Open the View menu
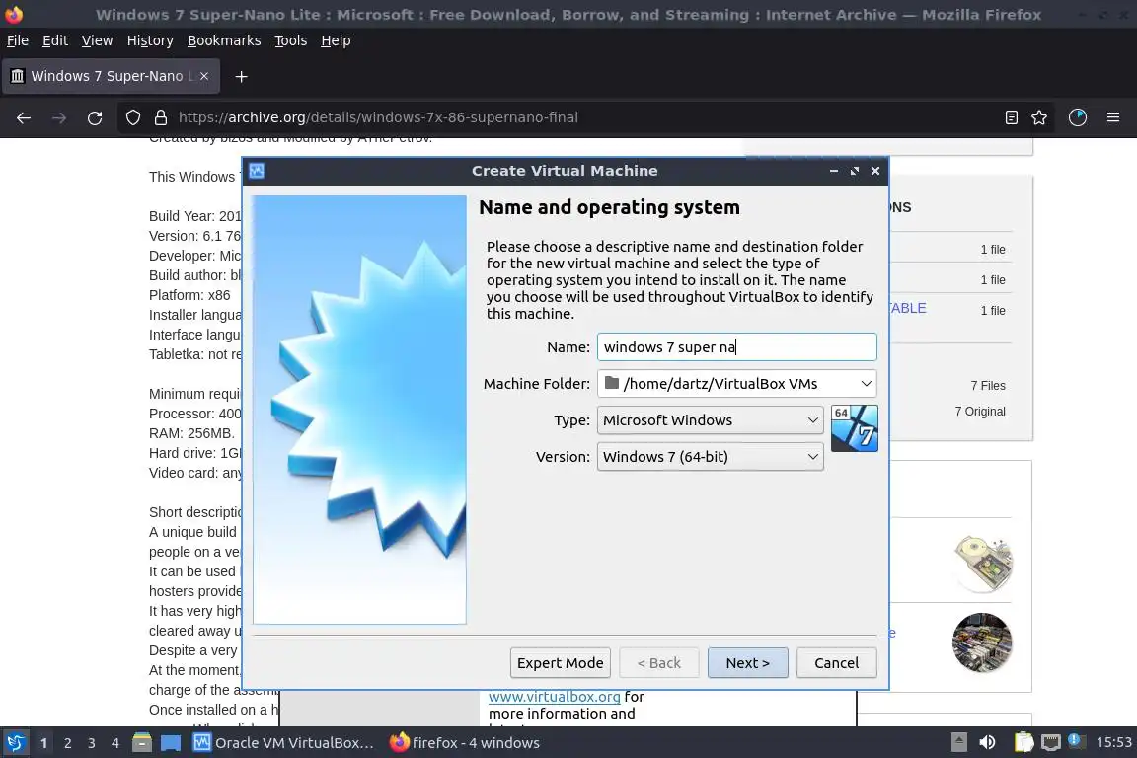 click(x=97, y=40)
